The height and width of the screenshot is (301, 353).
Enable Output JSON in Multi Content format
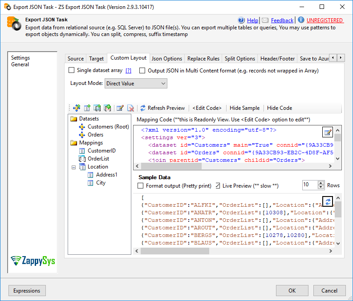(142, 71)
